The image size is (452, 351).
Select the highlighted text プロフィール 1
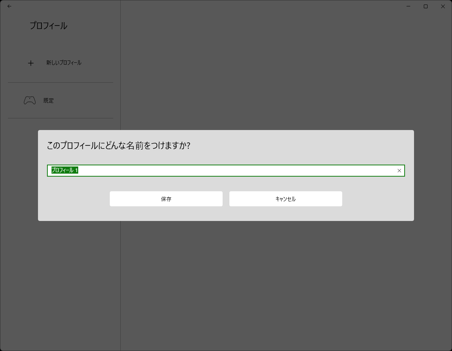65,170
